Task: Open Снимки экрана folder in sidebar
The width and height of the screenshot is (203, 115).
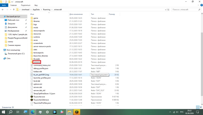Action: pyautogui.click(x=14, y=45)
